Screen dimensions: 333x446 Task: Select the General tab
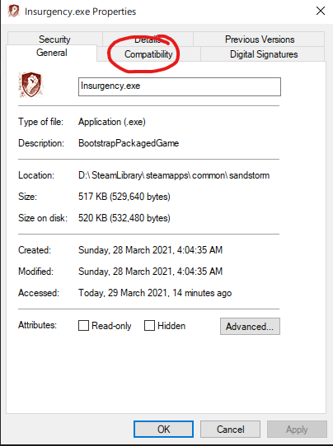(x=52, y=53)
